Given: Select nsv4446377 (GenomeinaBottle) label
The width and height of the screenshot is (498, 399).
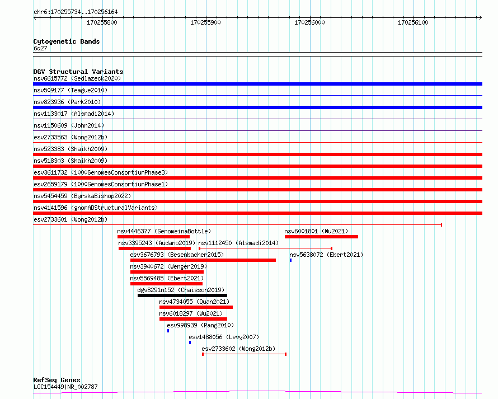Looking at the screenshot, I should coord(164,231).
